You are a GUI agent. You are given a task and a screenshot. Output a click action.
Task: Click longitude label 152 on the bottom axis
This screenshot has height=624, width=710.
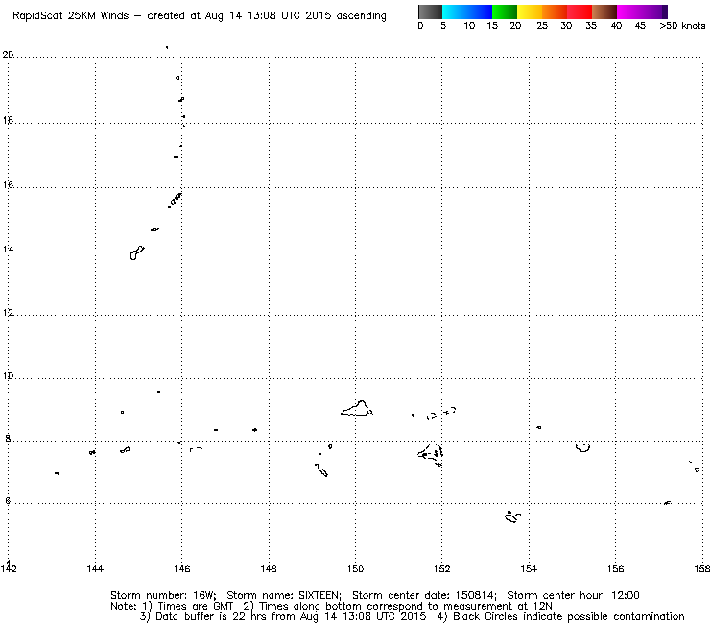(442, 568)
